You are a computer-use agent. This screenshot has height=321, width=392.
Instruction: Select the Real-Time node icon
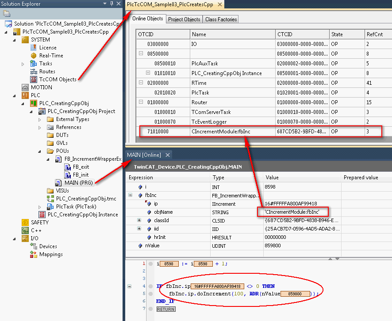point(34,56)
